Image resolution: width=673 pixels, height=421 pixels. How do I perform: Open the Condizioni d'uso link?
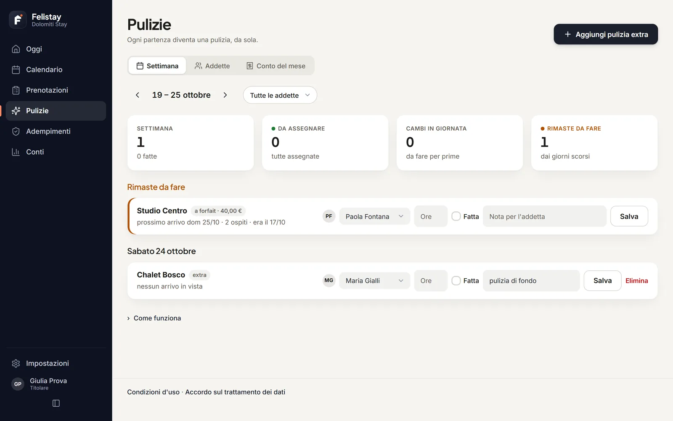(x=153, y=392)
